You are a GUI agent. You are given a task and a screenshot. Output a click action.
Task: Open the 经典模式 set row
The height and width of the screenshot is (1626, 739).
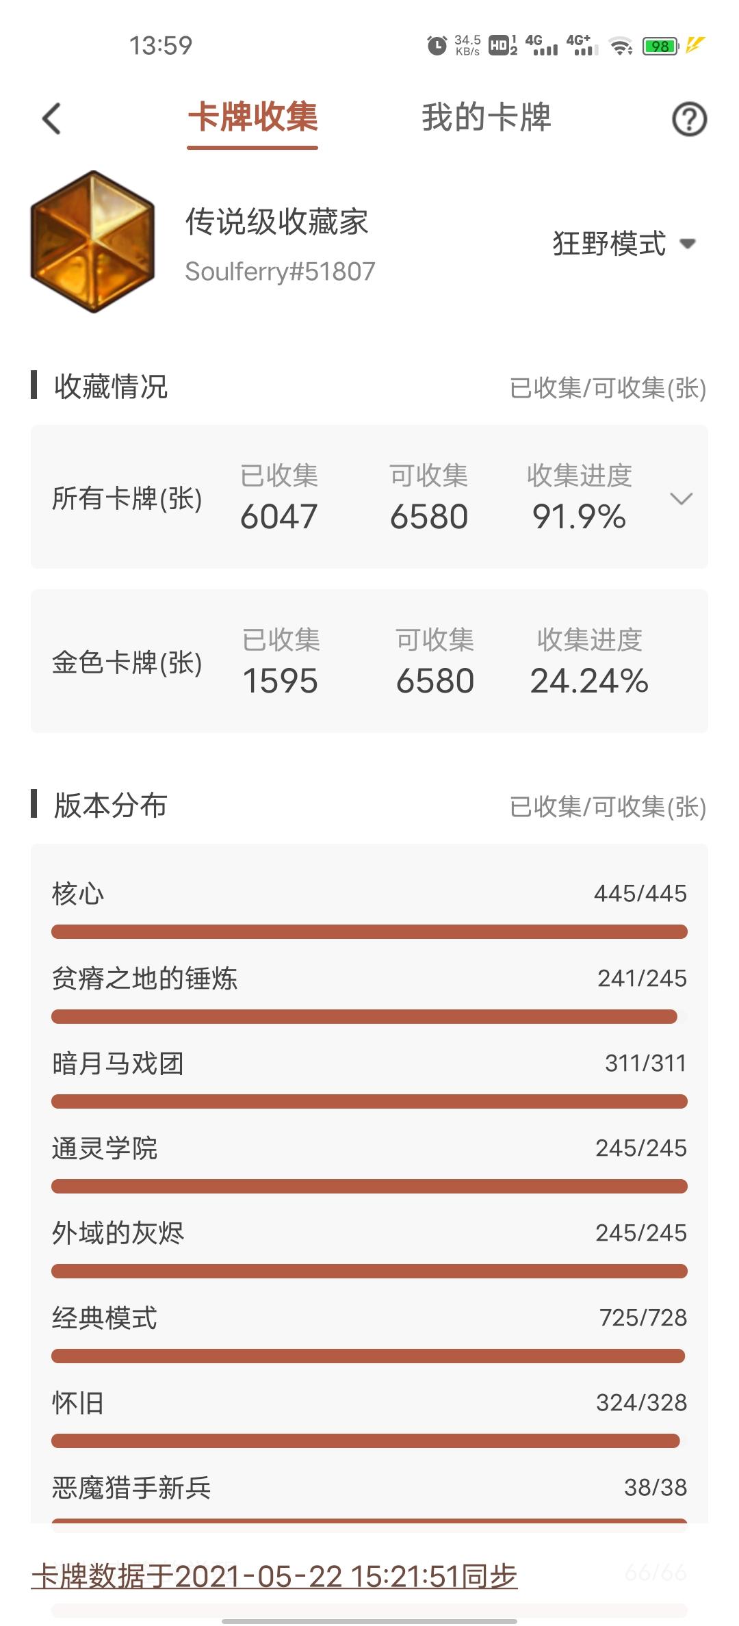(369, 1332)
